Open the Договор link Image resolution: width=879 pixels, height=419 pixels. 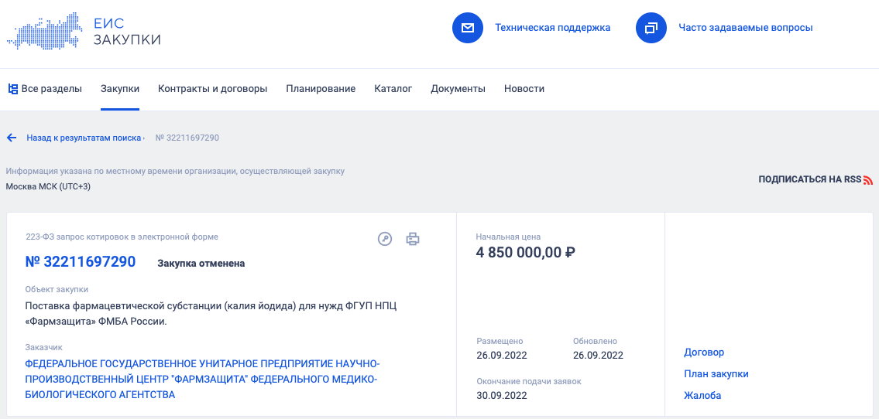point(704,353)
